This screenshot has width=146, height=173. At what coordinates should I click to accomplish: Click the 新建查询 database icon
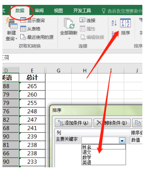12,23
